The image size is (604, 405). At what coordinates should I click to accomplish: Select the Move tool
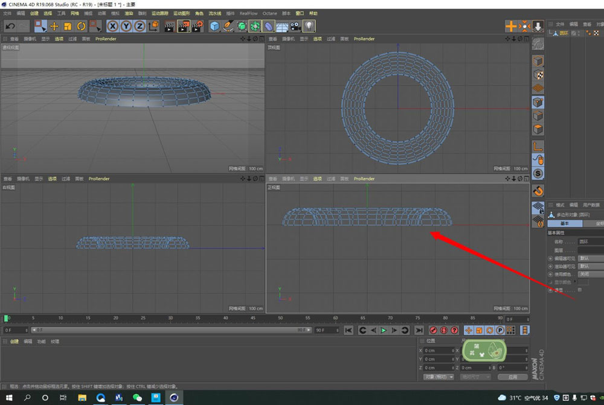point(54,26)
